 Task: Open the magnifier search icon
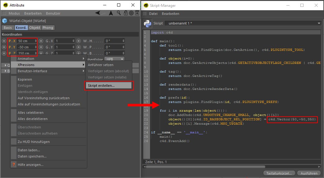[x=119, y=13]
